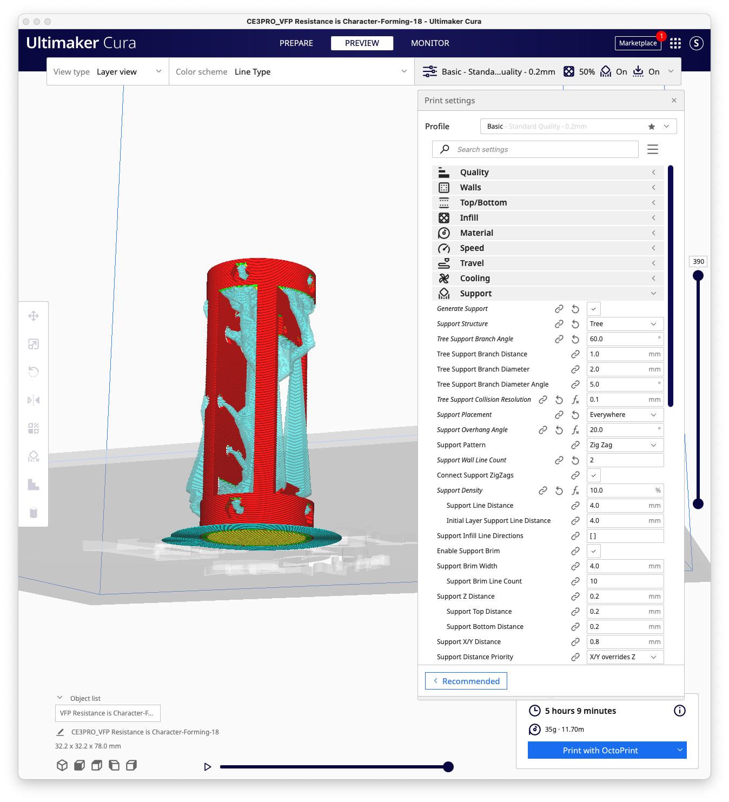The height and width of the screenshot is (802, 729).
Task: Click Print with OctoPrint button
Action: pos(600,750)
